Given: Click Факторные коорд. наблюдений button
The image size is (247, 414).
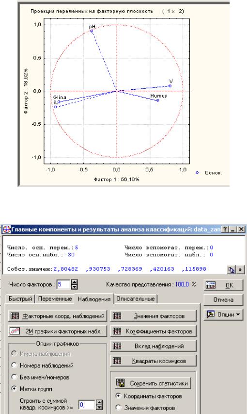Looking at the screenshot, I should [58, 316].
